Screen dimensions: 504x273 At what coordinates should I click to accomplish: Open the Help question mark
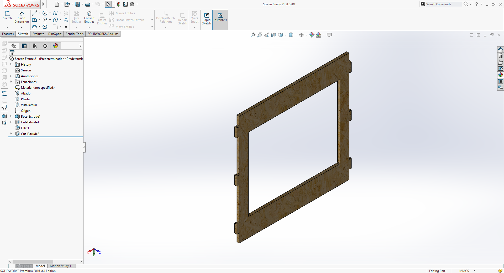[x=477, y=4]
